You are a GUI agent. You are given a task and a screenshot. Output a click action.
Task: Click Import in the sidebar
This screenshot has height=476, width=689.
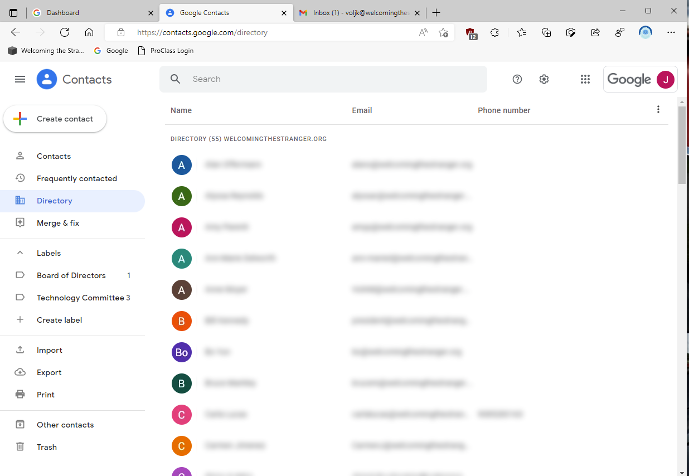[x=50, y=350]
